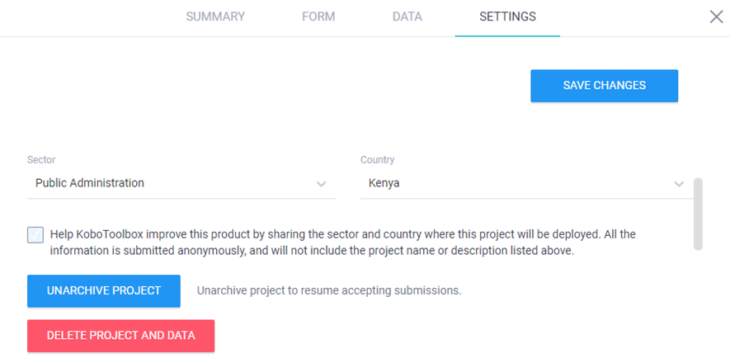The image size is (730, 358).
Task: Click the Sector field label
Action: 41,160
